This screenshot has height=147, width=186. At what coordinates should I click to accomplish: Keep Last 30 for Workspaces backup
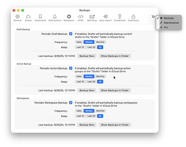point(91,116)
